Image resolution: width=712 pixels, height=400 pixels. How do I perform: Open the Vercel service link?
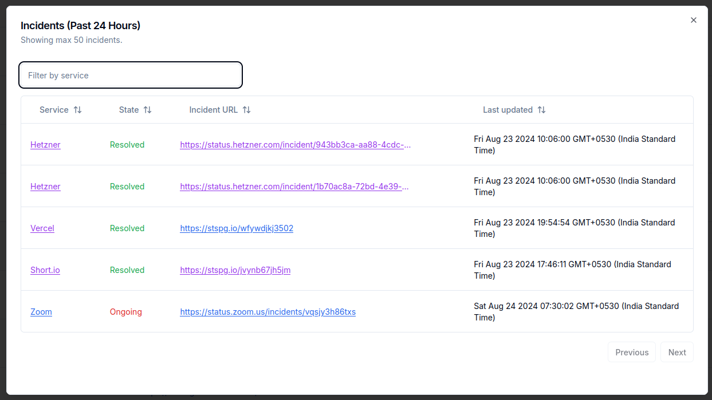[x=42, y=228]
